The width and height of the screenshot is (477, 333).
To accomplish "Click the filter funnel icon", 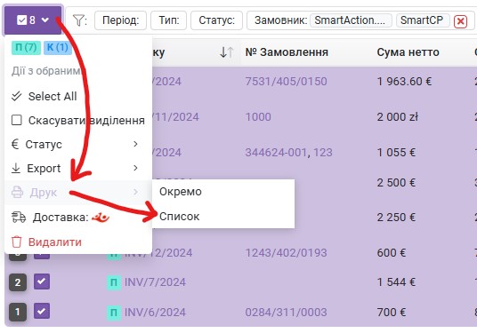I will point(78,20).
